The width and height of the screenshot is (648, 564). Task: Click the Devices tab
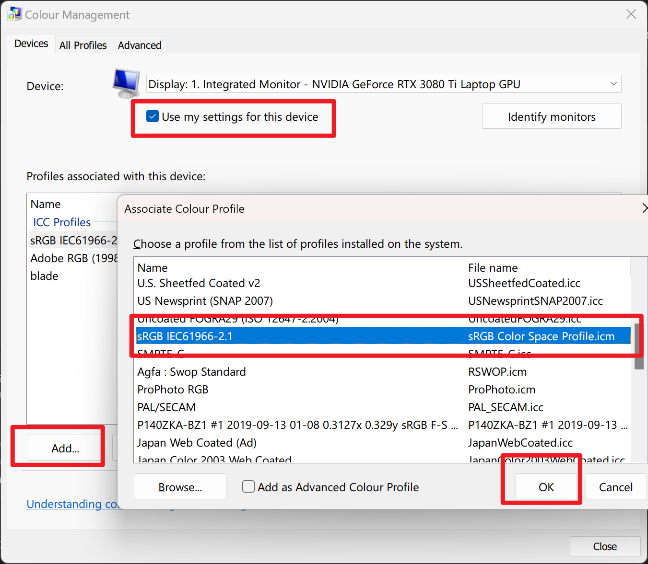(31, 44)
